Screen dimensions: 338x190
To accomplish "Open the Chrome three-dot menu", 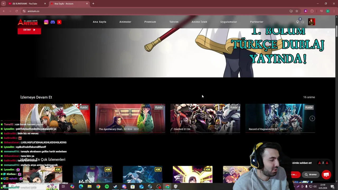I will tap(334, 11).
